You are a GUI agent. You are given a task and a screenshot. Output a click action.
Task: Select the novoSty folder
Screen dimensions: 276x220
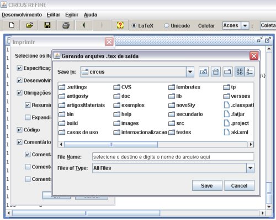click(182, 105)
